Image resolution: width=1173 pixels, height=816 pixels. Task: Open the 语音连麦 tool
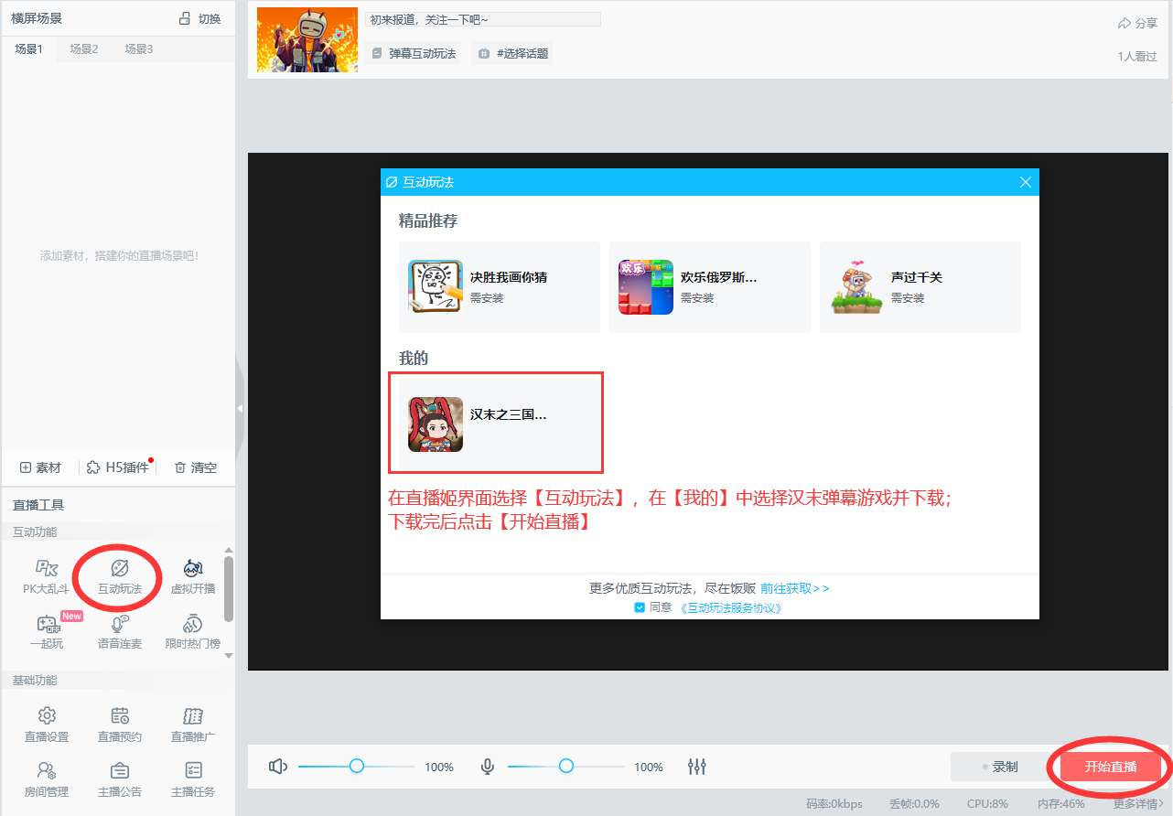120,632
